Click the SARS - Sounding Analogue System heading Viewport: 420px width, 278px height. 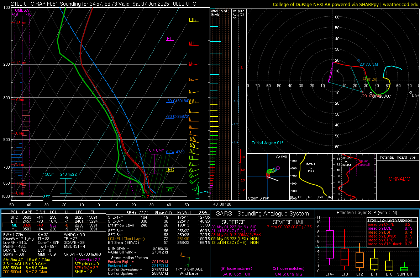point(262,214)
